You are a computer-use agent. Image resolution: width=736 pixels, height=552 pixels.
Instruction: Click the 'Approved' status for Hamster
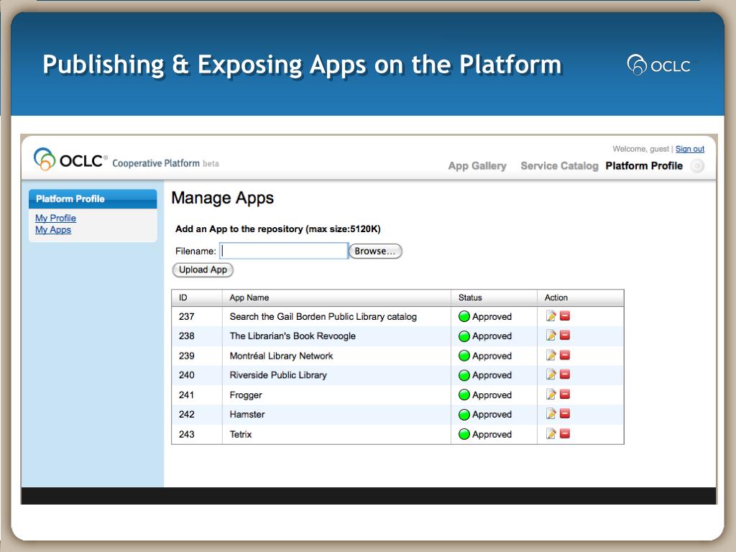click(x=492, y=415)
